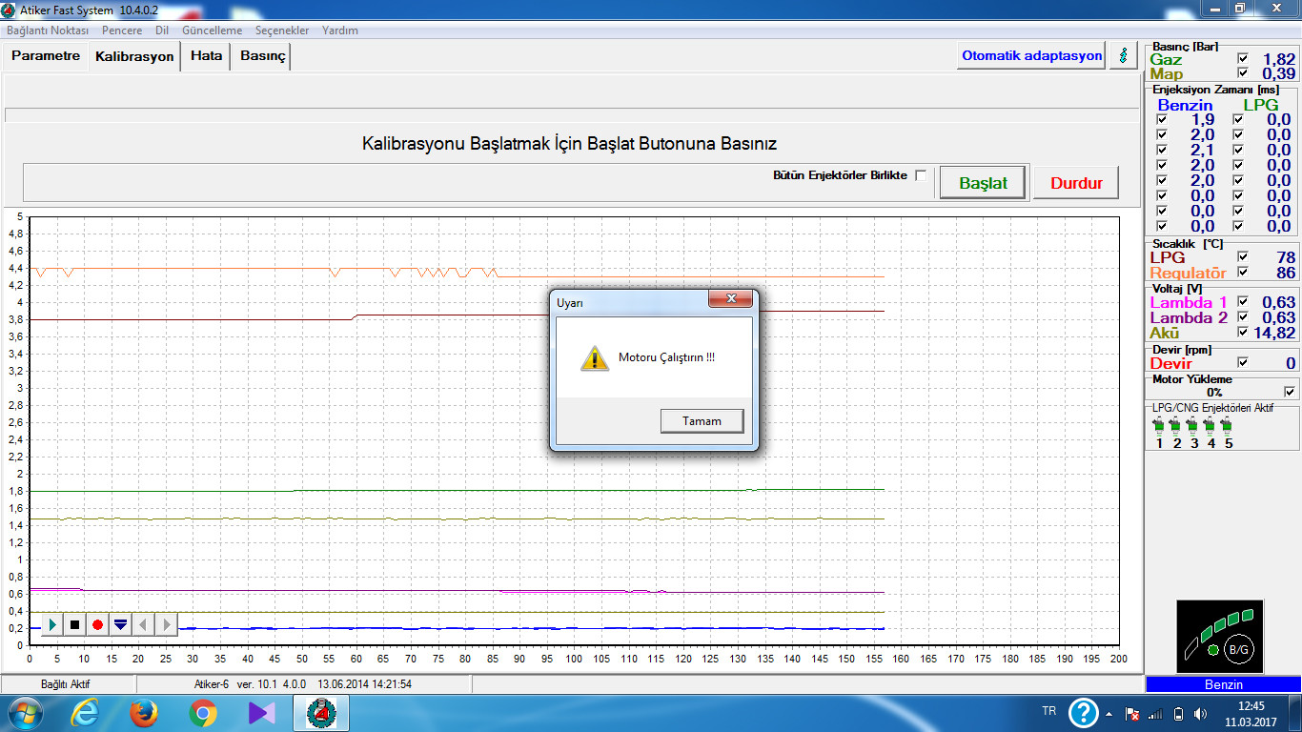Click the B/G fuel switch indicator
Viewport: 1302px width, 732px height.
(x=1238, y=649)
